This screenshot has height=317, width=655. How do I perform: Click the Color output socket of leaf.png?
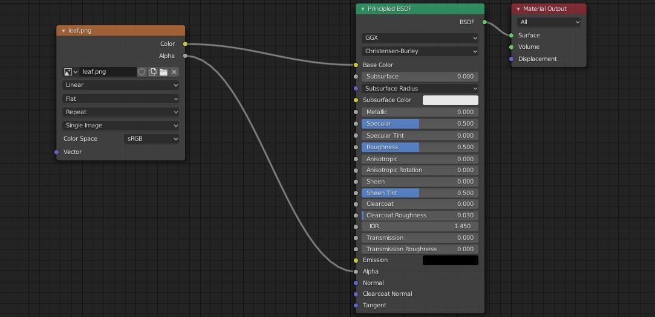point(185,44)
